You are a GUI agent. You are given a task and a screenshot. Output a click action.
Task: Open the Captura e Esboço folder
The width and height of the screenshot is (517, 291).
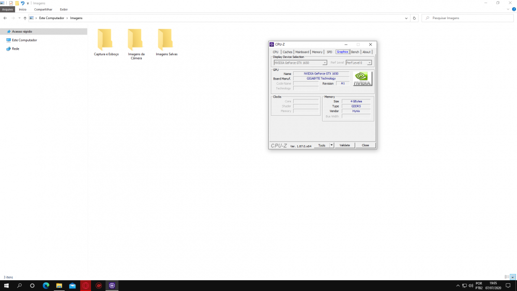click(x=106, y=40)
